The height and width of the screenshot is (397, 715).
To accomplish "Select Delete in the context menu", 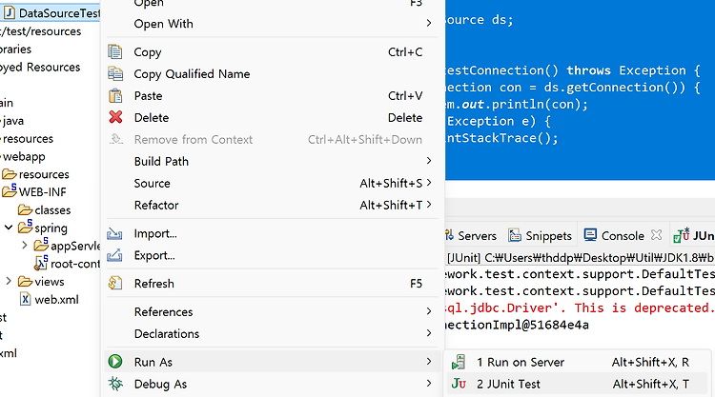I will [x=273, y=117].
